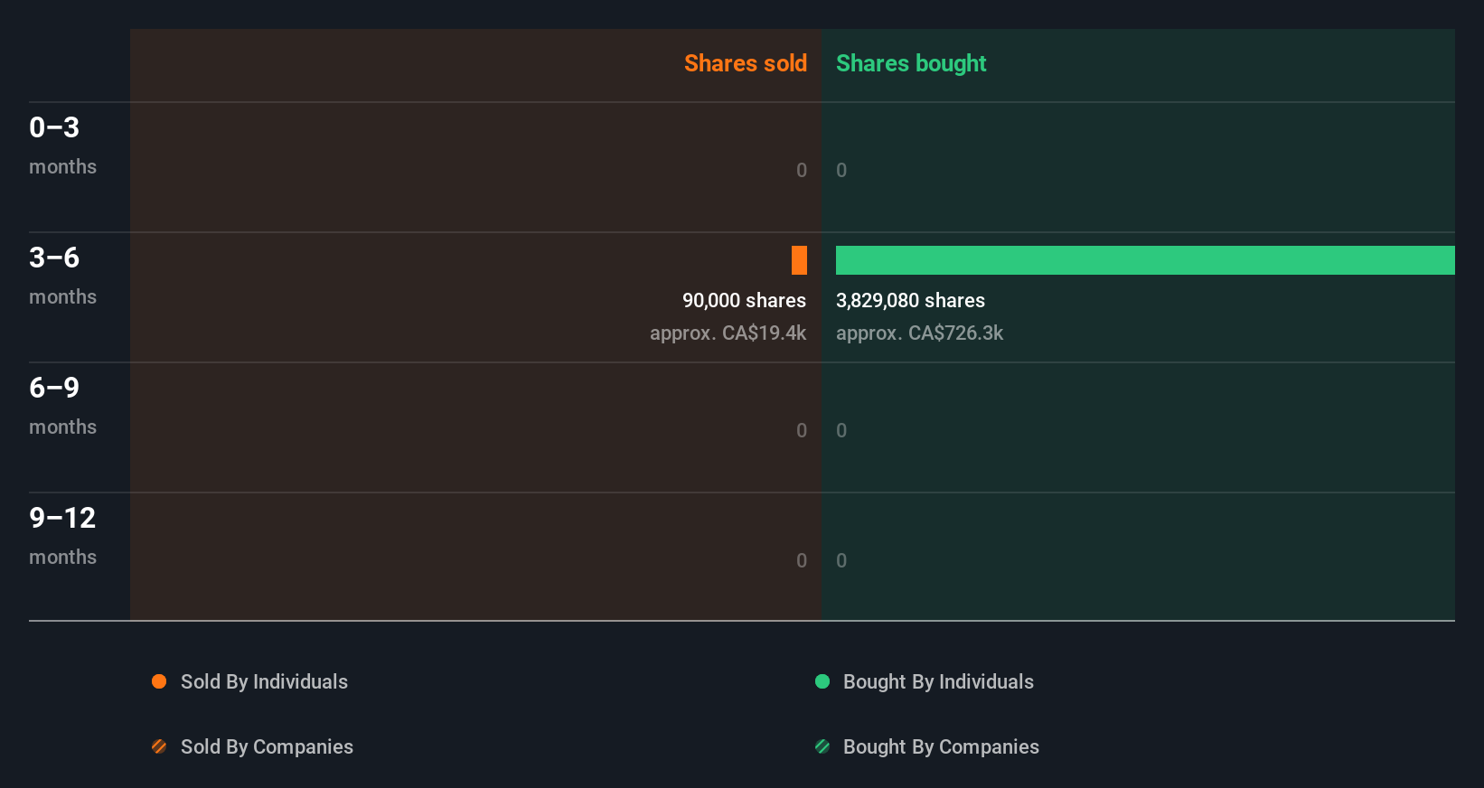Click the striped Bought By Companies legend icon
Screen dimensions: 1484x788
tap(822, 746)
